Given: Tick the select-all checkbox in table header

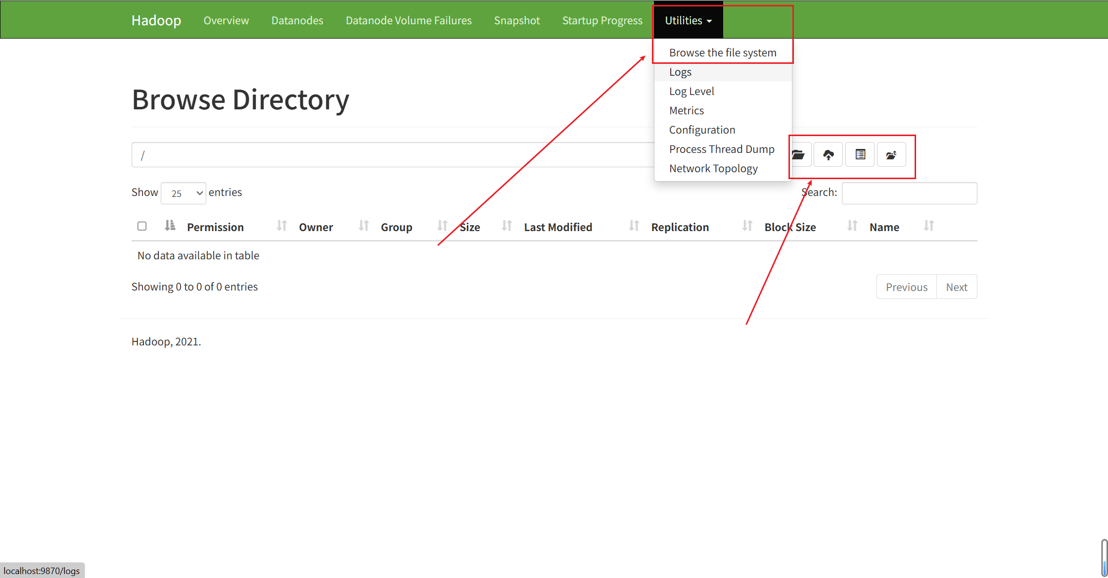Looking at the screenshot, I should 142,226.
